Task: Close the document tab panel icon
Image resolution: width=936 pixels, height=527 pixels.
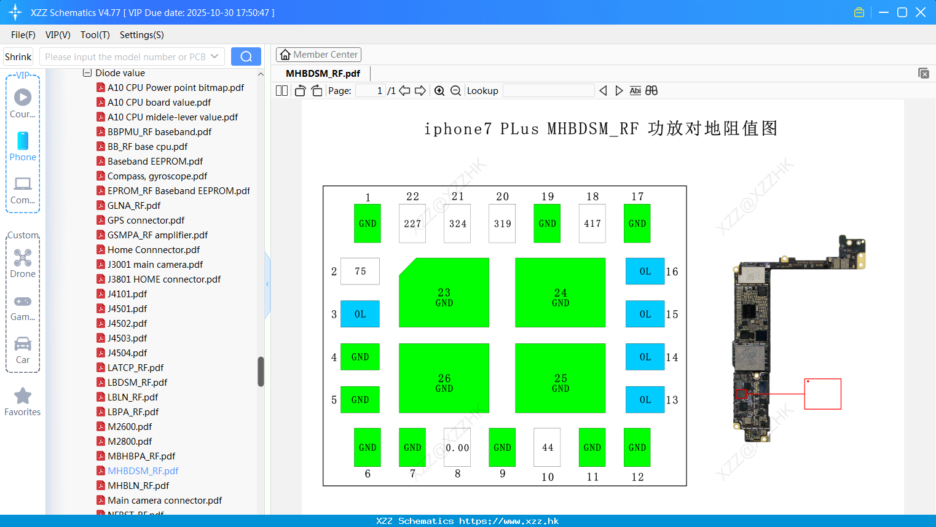Action: [x=924, y=73]
